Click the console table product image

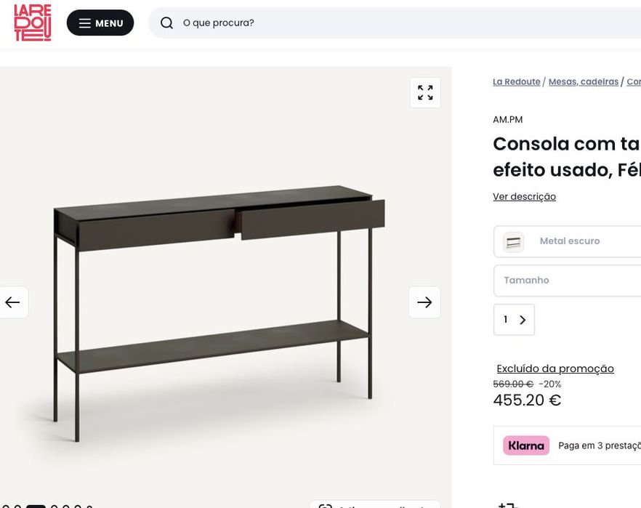coord(218,305)
